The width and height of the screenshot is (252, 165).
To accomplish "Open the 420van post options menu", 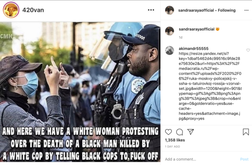I will pyautogui.click(x=151, y=10).
